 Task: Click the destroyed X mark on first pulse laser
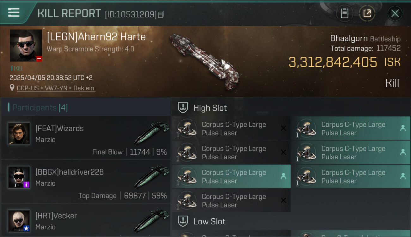pos(283,128)
